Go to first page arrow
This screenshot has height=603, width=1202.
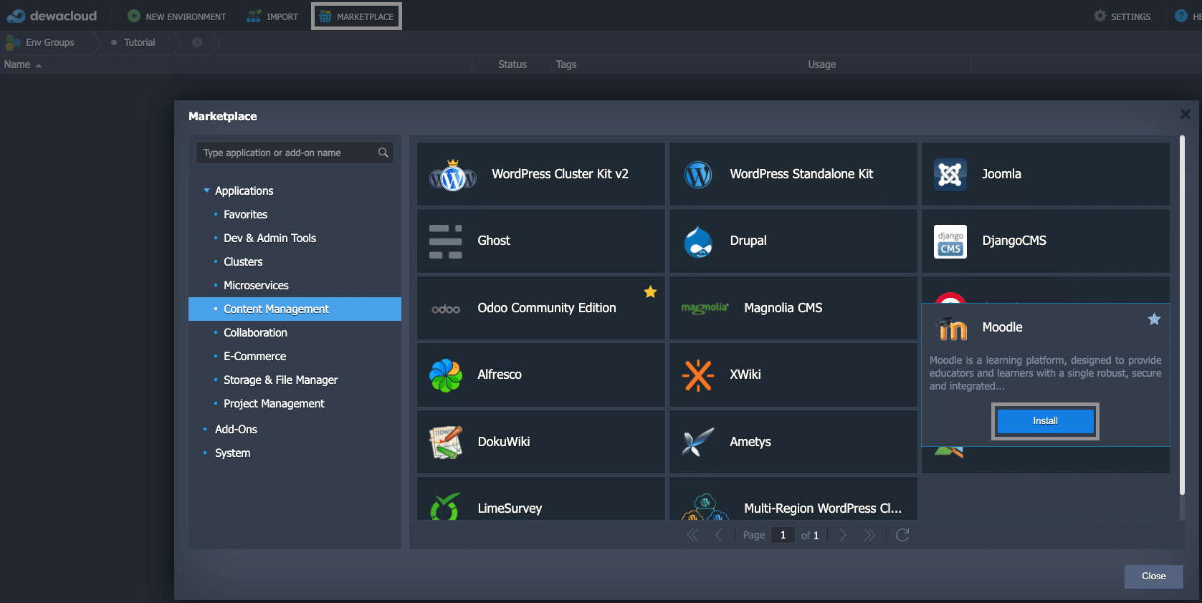click(692, 535)
